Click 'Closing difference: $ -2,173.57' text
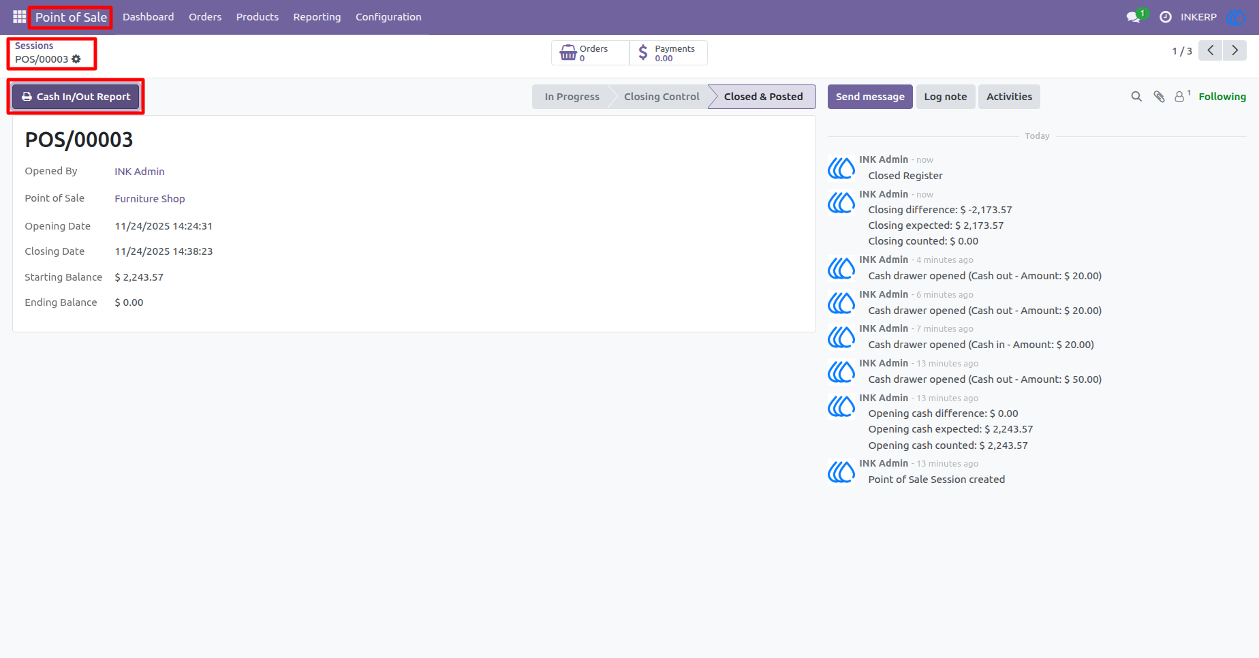Viewport: 1259px width, 658px height. pos(940,210)
